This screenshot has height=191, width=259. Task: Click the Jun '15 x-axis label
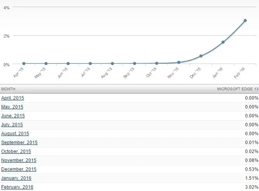pos(62,72)
